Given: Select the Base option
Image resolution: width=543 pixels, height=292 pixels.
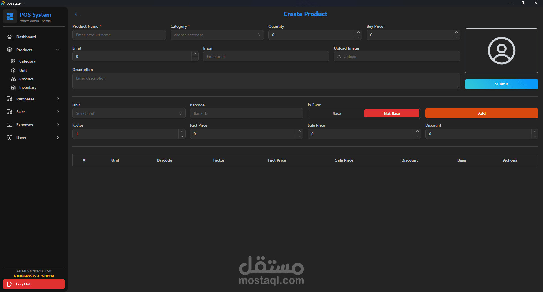Looking at the screenshot, I should 337,113.
